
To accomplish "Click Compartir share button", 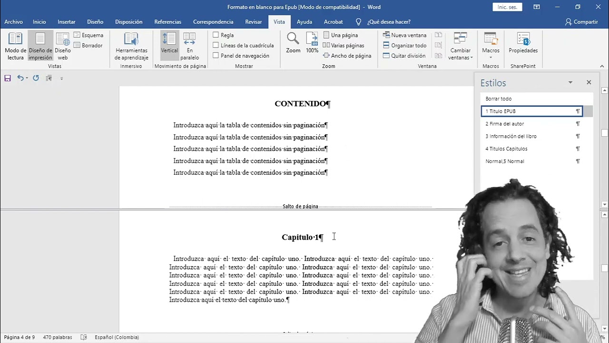I will (581, 22).
